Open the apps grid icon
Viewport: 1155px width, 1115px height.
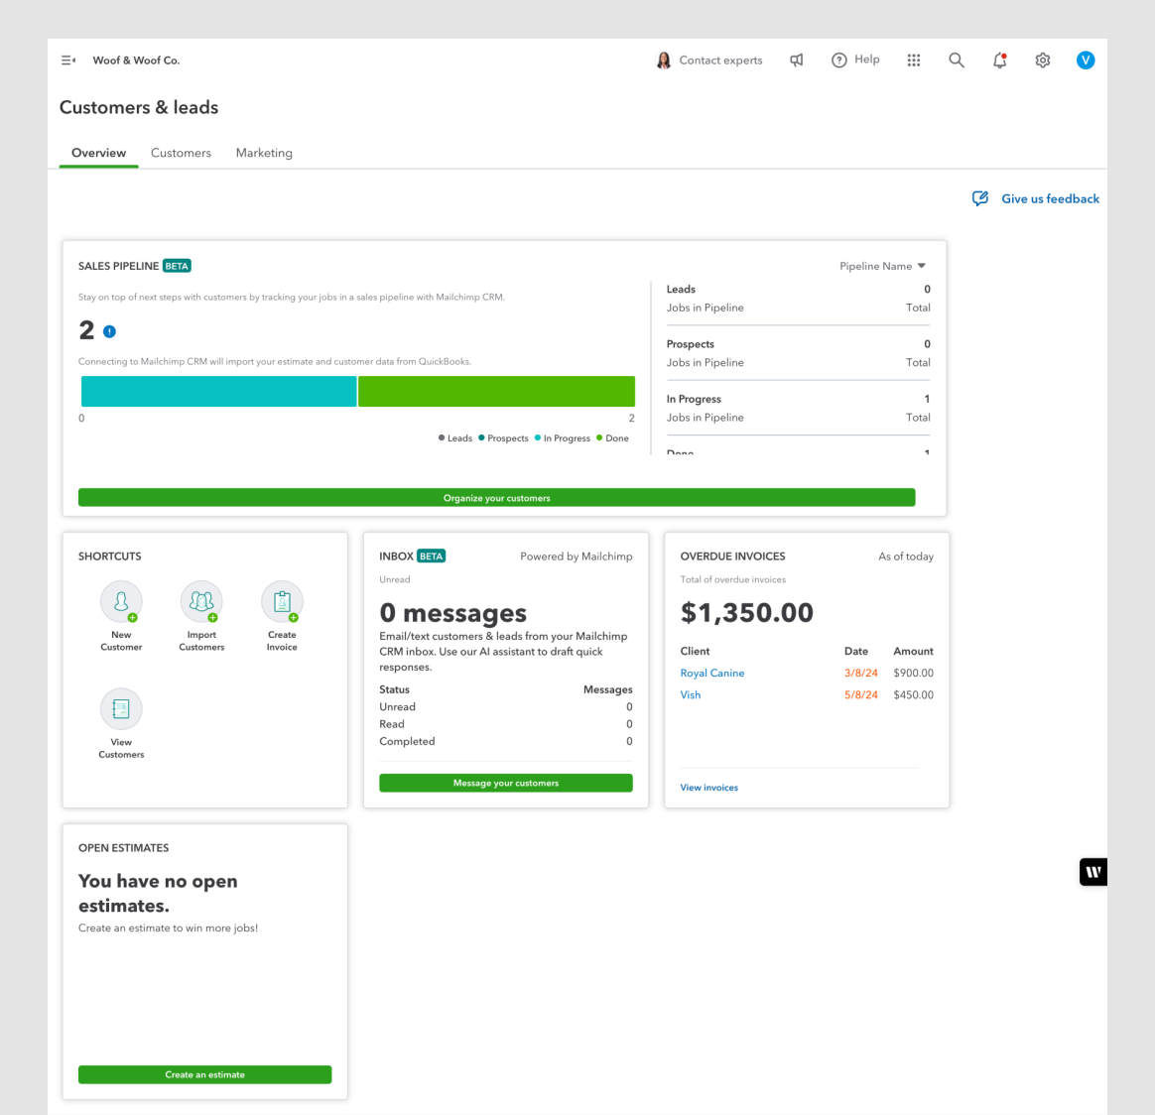[913, 60]
